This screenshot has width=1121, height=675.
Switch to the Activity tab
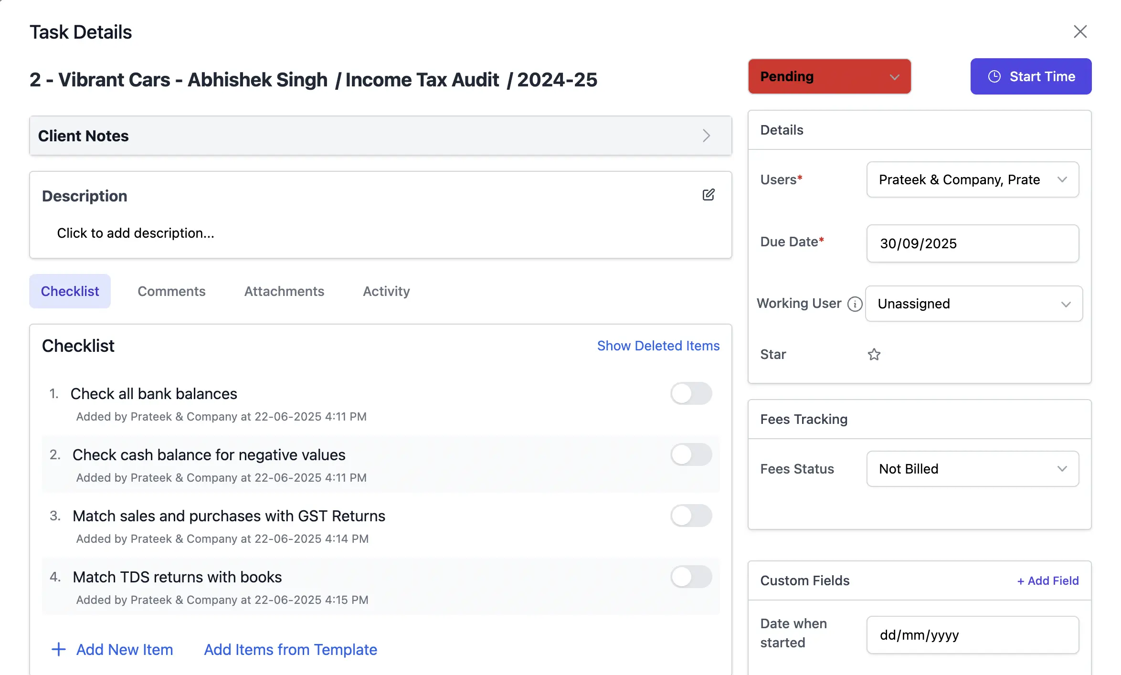pyautogui.click(x=386, y=291)
